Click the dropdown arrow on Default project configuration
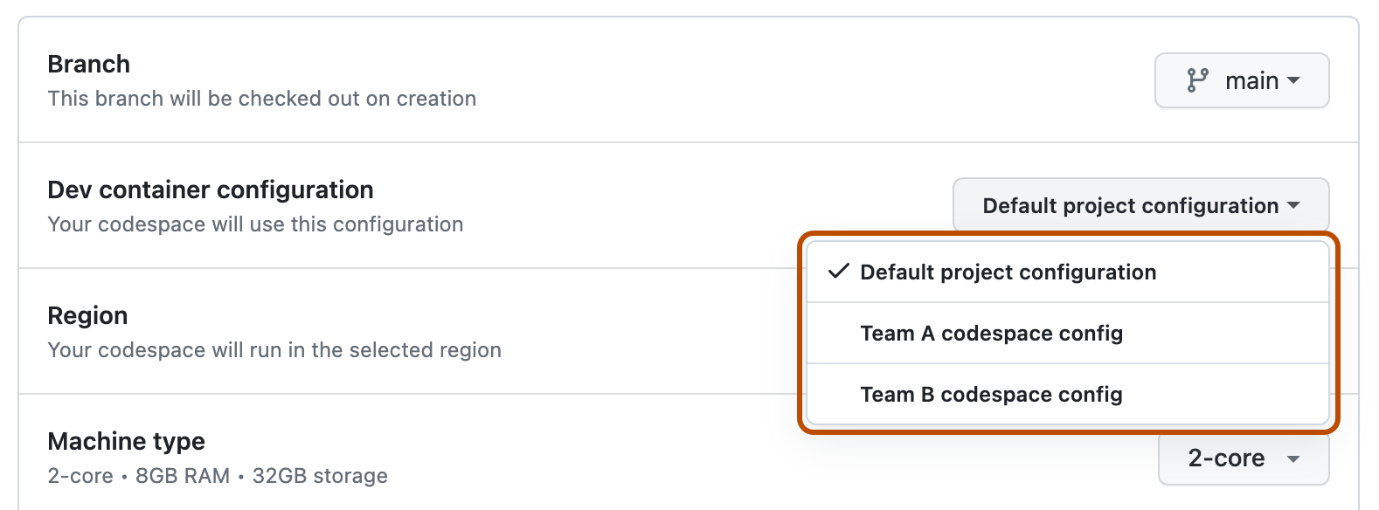 click(x=1297, y=204)
